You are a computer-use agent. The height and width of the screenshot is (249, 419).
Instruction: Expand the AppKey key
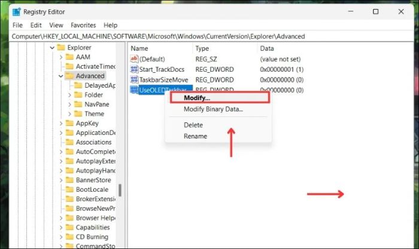pyautogui.click(x=61, y=124)
